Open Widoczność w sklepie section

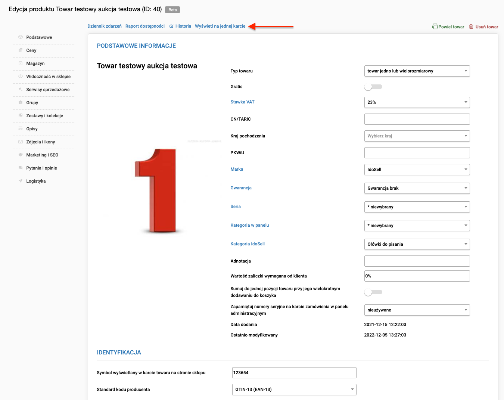pyautogui.click(x=49, y=77)
